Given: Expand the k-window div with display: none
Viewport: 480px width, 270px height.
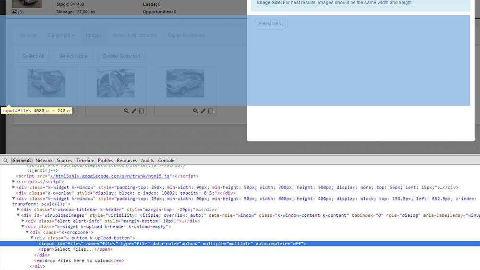Looking at the screenshot, I should click(14, 187).
